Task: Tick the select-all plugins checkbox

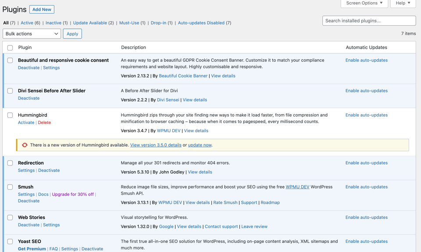Action: tap(10, 48)
